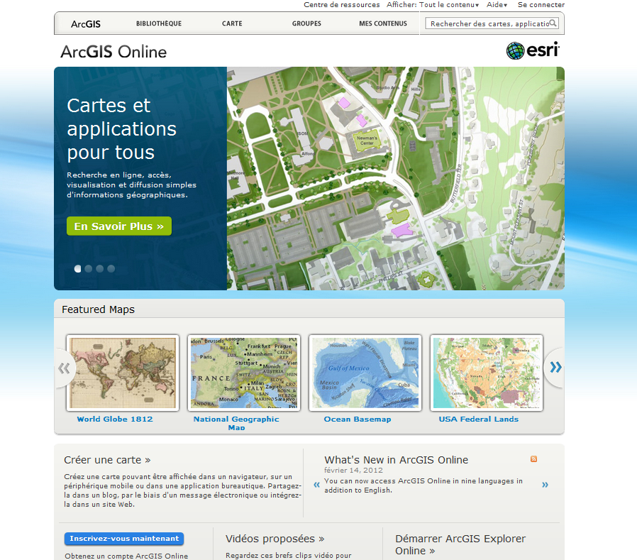The height and width of the screenshot is (560, 637).
Task: Click World Globe 1812 title link
Action: [115, 419]
